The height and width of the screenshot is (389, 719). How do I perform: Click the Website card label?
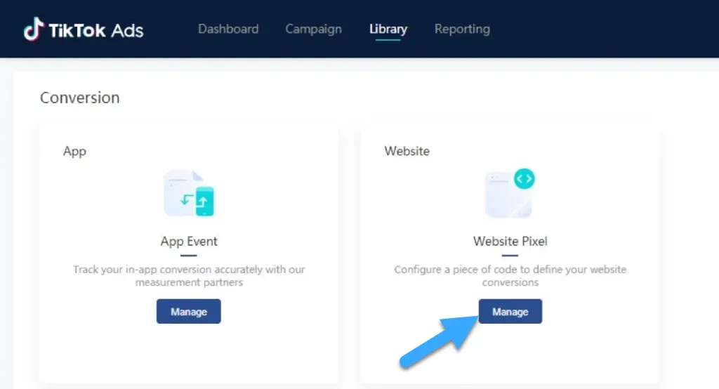click(407, 151)
